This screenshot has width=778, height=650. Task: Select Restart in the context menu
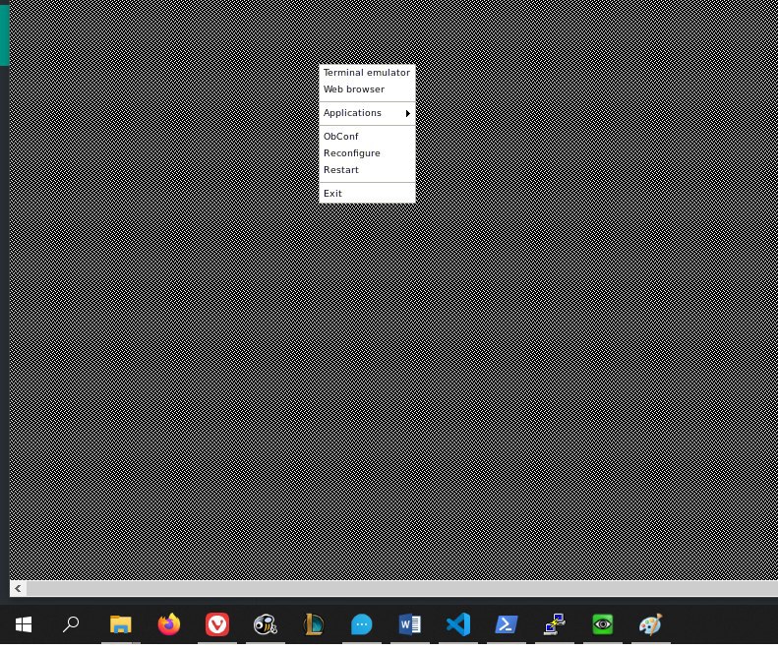click(367, 170)
